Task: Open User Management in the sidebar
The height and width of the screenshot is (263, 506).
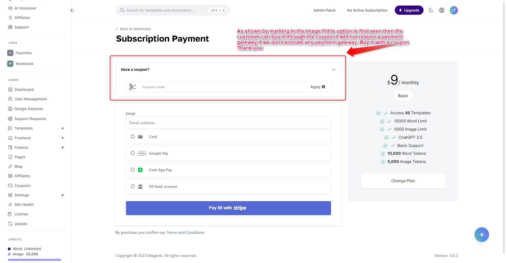Action: [x=31, y=99]
